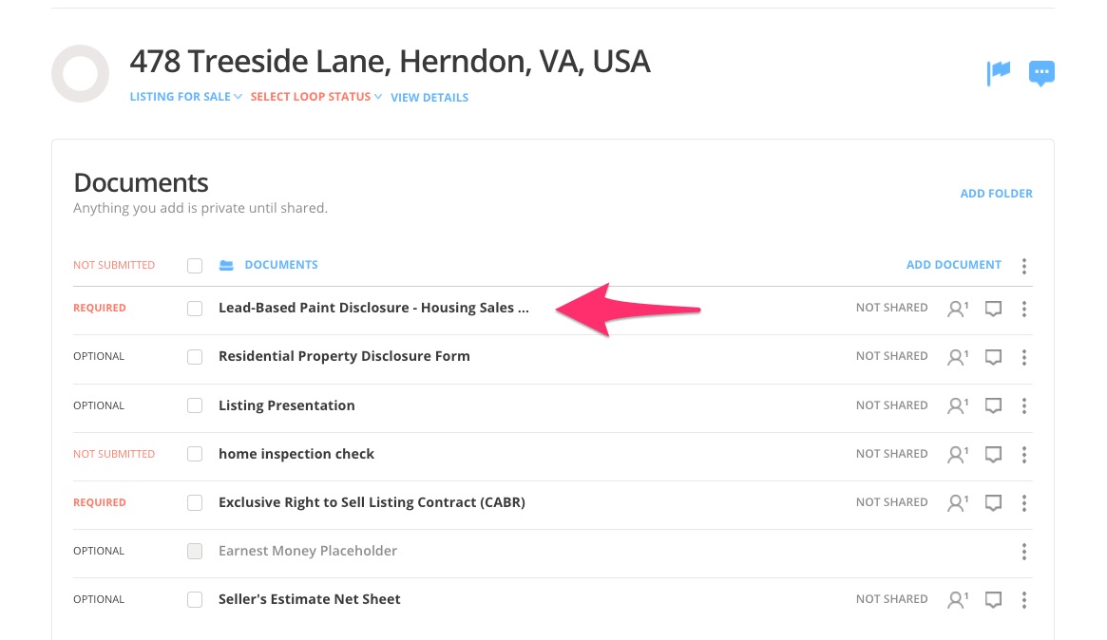Open comment icon for Residential Property Disclosure Form
1107x640 pixels.
pos(993,357)
